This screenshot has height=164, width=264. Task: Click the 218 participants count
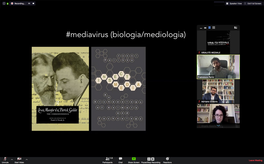111,158
